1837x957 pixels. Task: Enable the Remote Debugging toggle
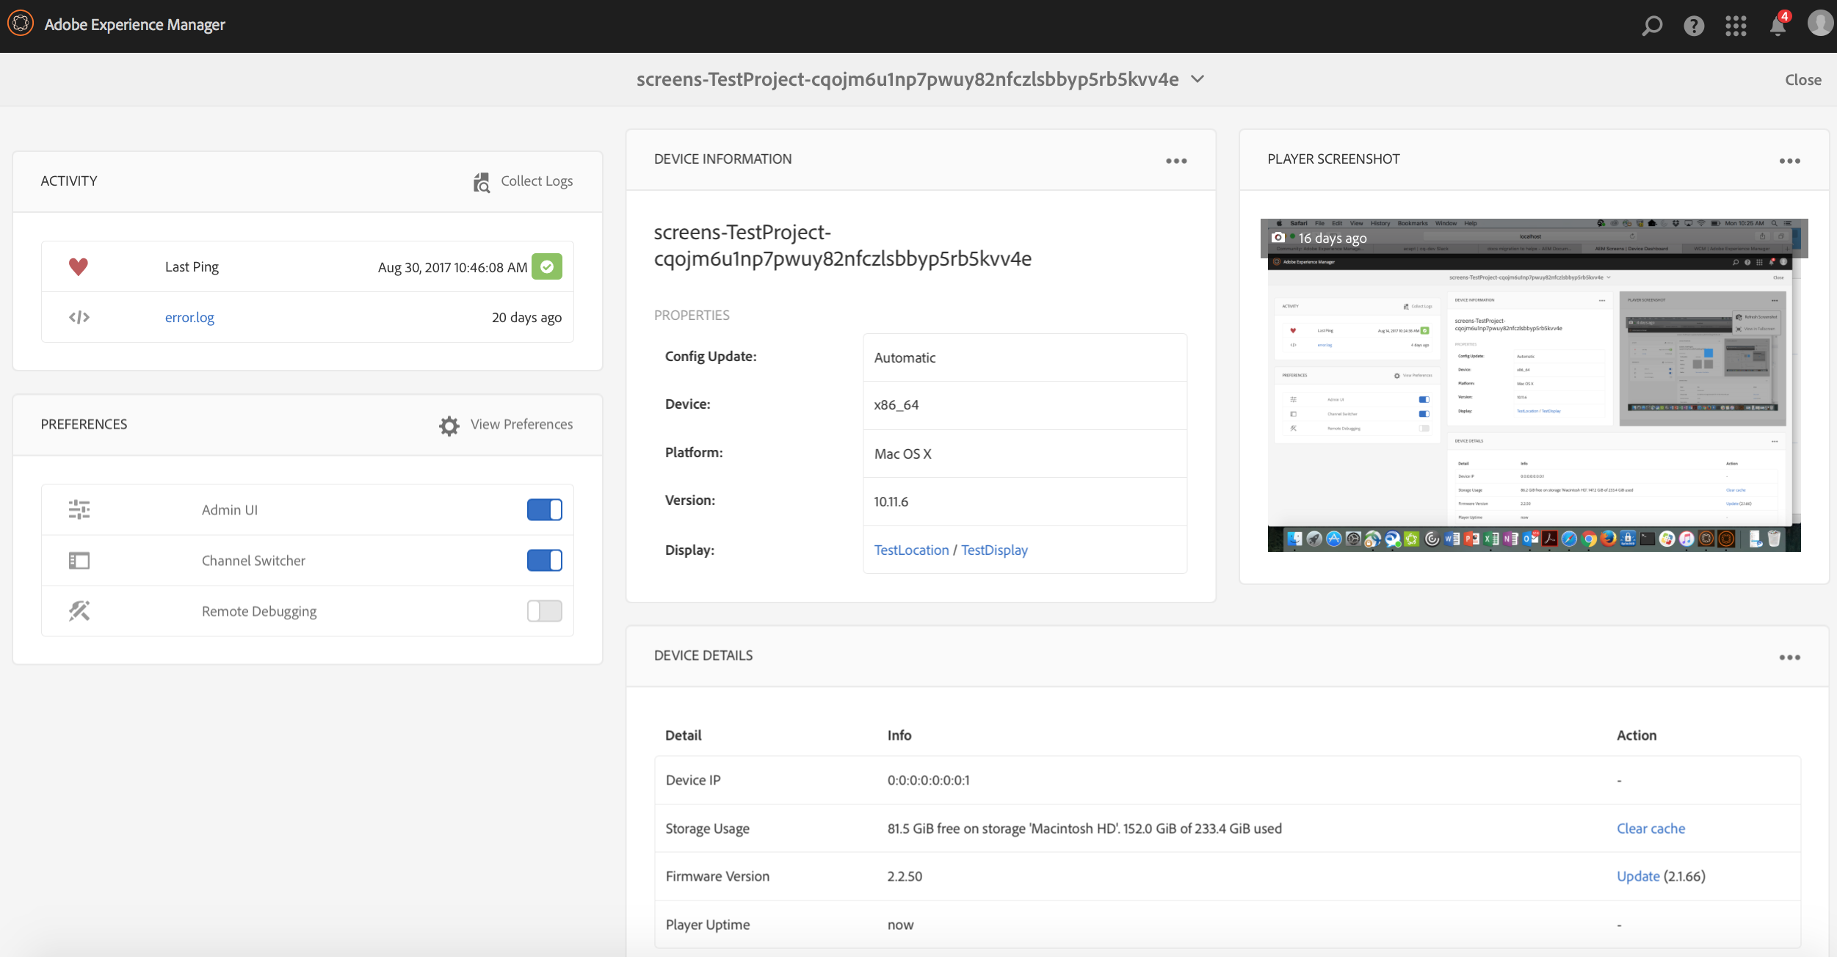(x=544, y=611)
